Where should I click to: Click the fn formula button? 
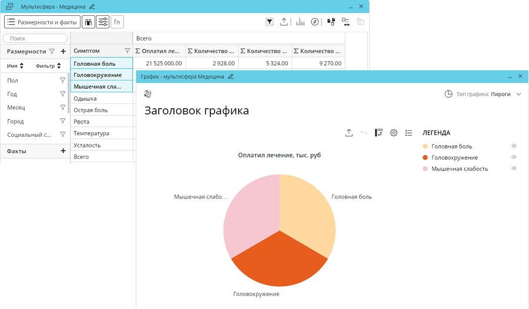[117, 22]
